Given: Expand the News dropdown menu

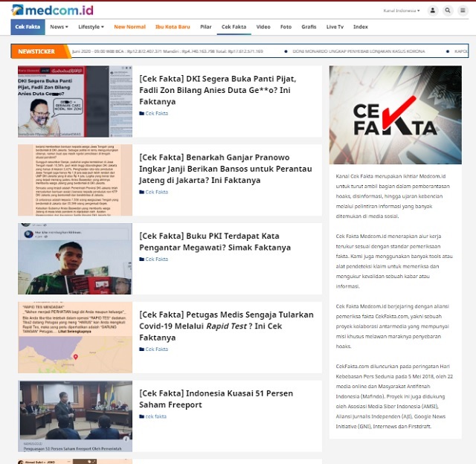Looking at the screenshot, I should 59,27.
